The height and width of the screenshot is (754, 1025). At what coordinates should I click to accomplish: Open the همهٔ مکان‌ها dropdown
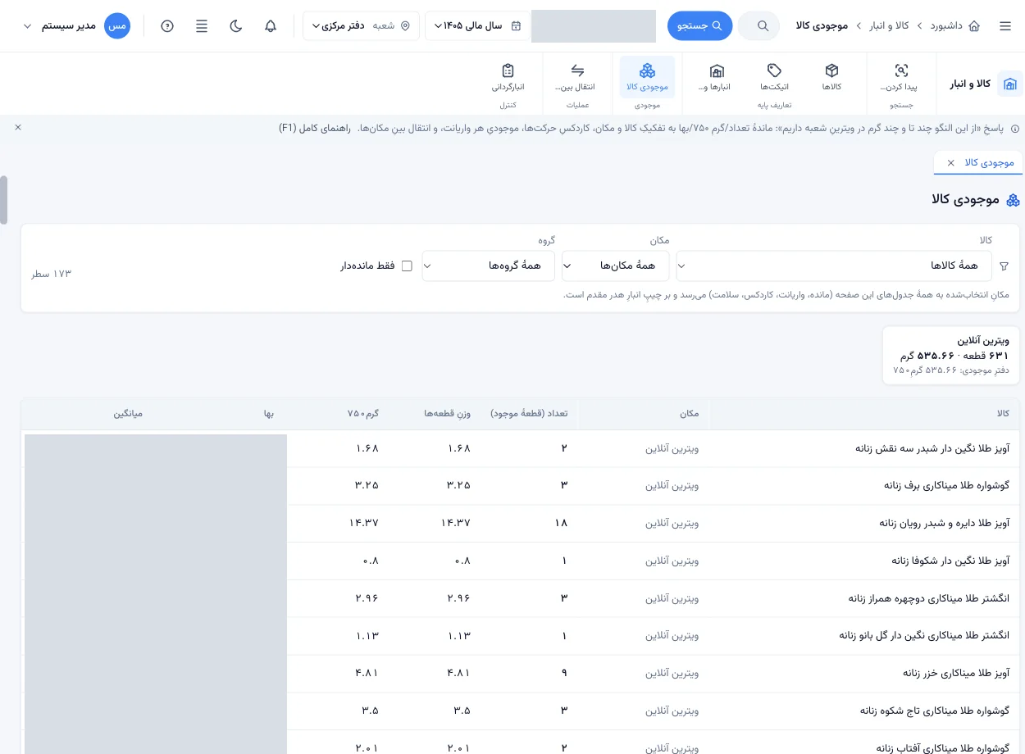[616, 266]
